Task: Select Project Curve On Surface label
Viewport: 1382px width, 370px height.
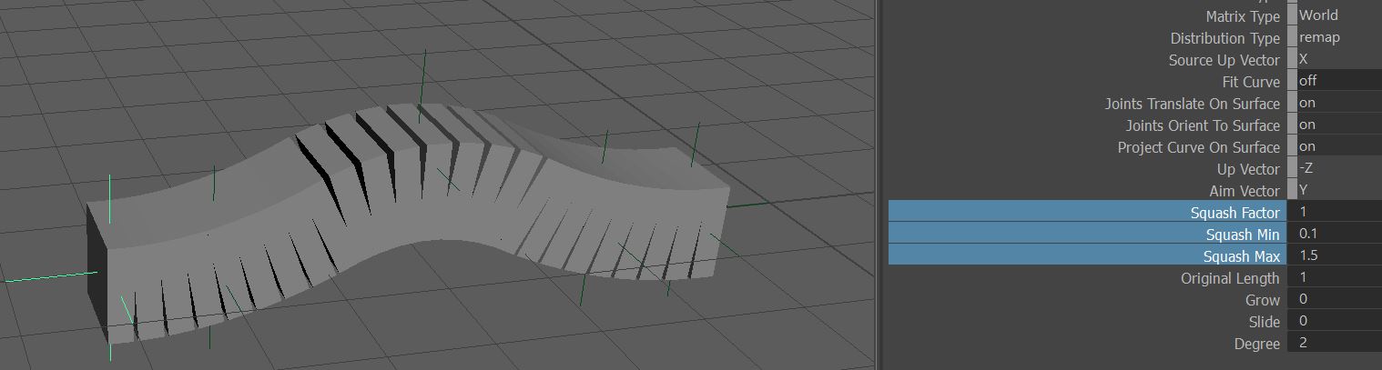Action: tap(1199, 147)
